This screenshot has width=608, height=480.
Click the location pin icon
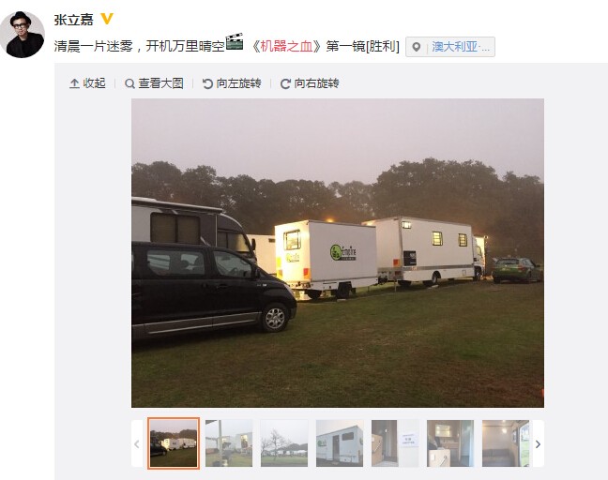(x=416, y=47)
